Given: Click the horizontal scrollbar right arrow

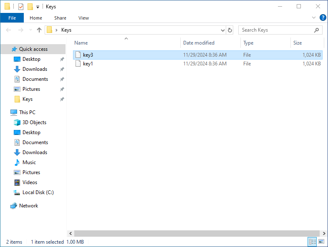Looking at the screenshot, I should click(324, 233).
